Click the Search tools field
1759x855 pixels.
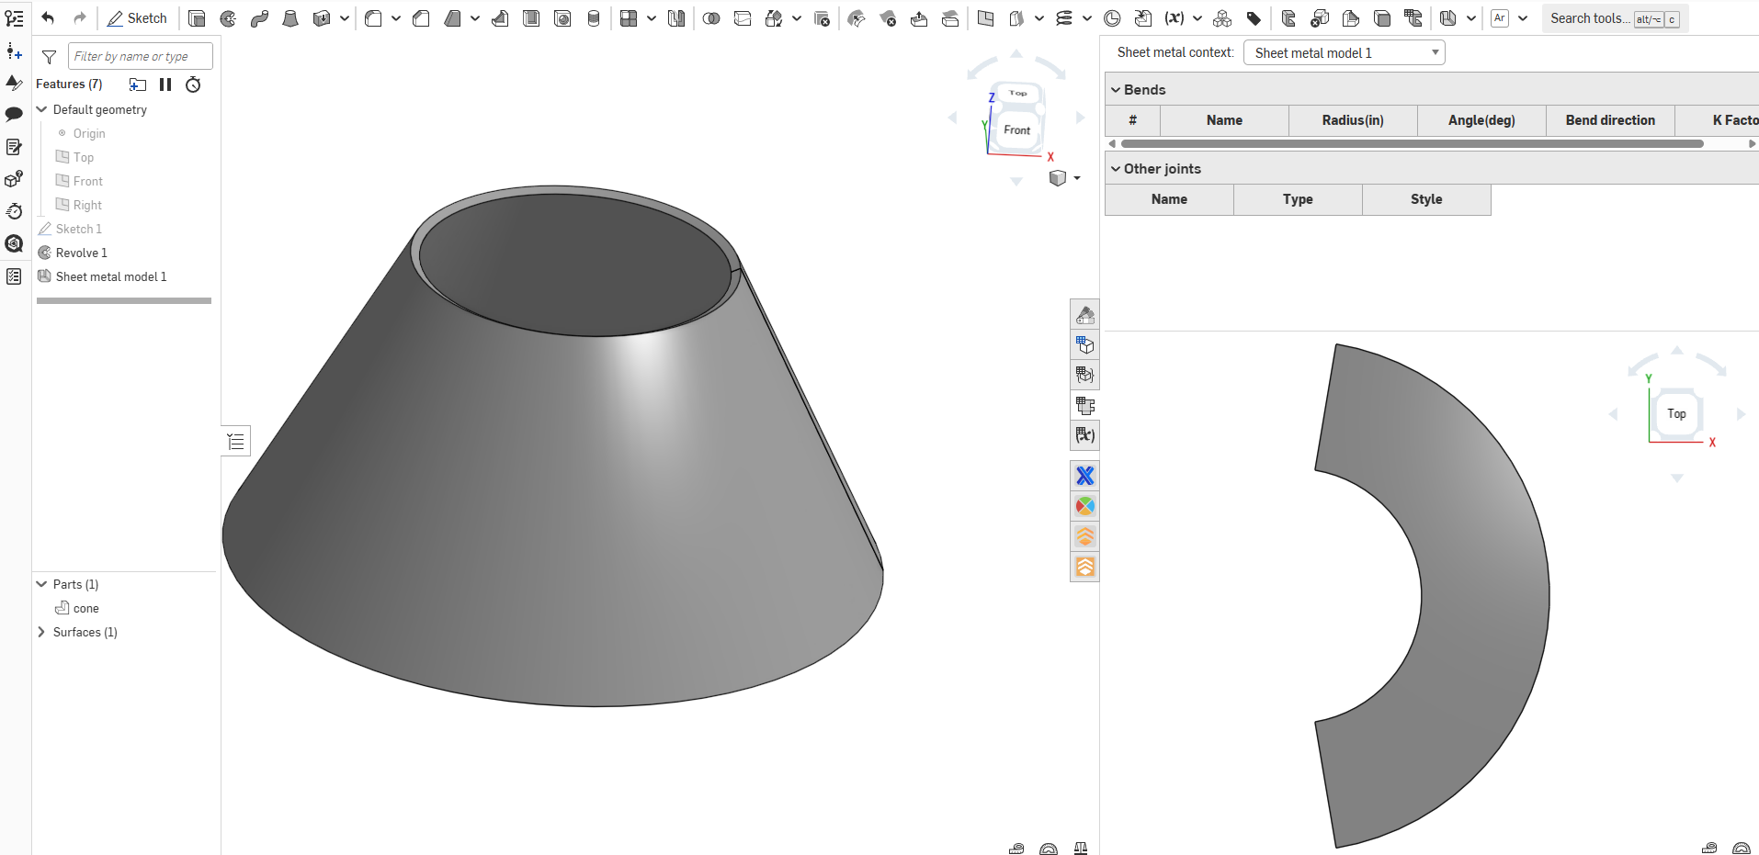(1590, 18)
